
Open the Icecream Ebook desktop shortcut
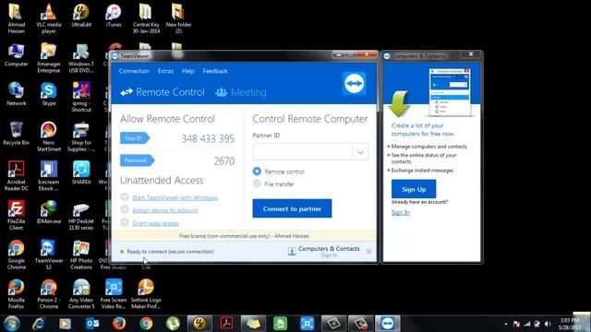pyautogui.click(x=49, y=176)
